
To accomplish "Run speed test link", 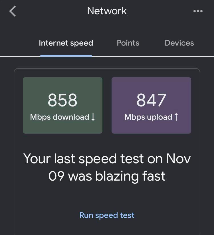I will pyautogui.click(x=107, y=215).
